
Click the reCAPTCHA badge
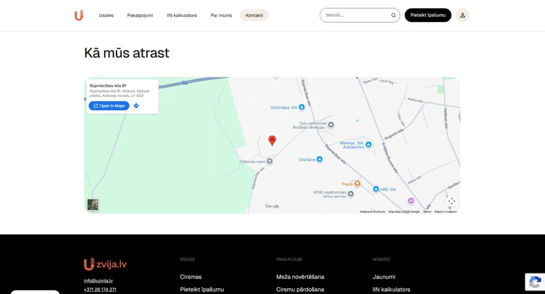(535, 282)
